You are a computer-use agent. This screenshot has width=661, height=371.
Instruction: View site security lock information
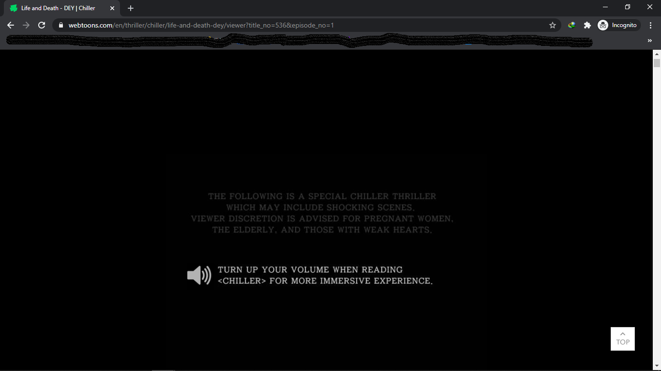(61, 25)
